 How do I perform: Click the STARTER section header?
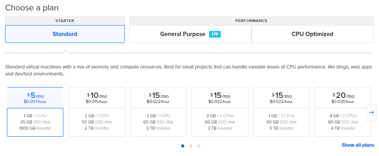[x=65, y=21]
